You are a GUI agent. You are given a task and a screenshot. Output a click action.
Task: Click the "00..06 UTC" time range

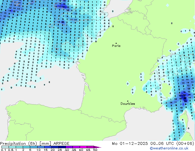click(162, 144)
